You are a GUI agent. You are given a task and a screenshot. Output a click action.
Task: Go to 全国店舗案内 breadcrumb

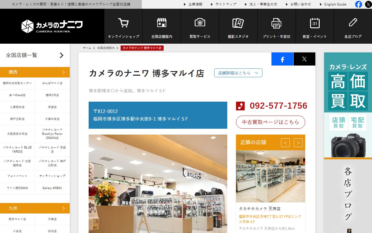click(106, 48)
